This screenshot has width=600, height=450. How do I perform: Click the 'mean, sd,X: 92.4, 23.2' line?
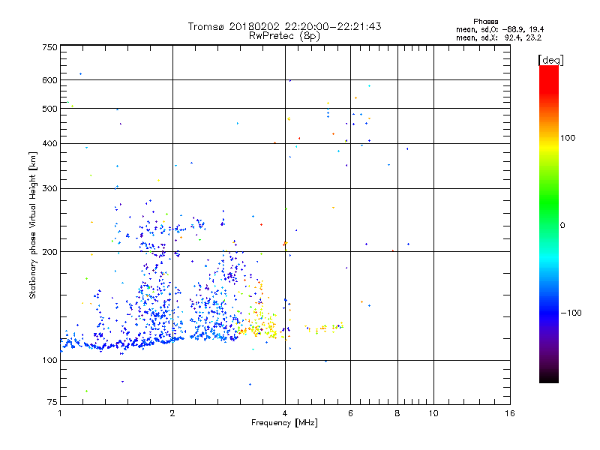499,38
